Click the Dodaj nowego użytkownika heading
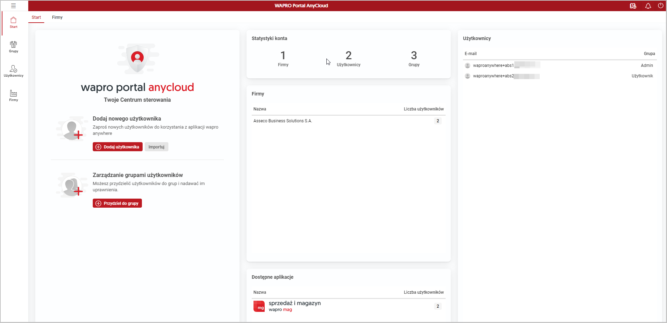Viewport: 667px width, 323px height. coord(127,119)
